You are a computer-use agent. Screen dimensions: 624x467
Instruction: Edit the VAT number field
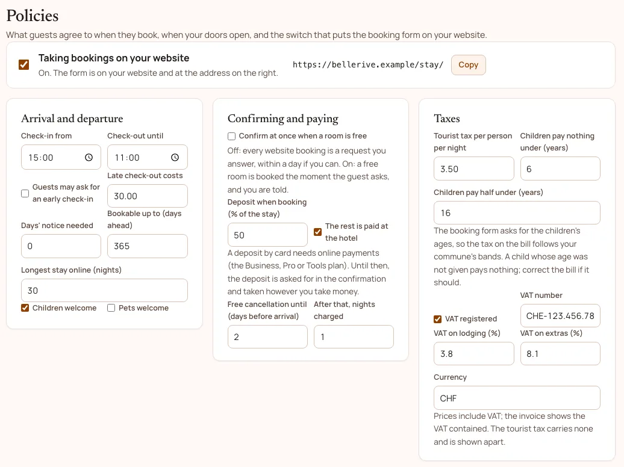(x=560, y=316)
